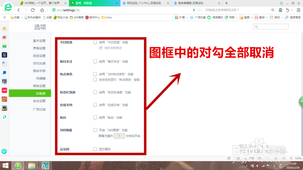Click the undo closed tab icon
Image resolution: width=303 pixels, height=170 pixels.
pos(288,10)
